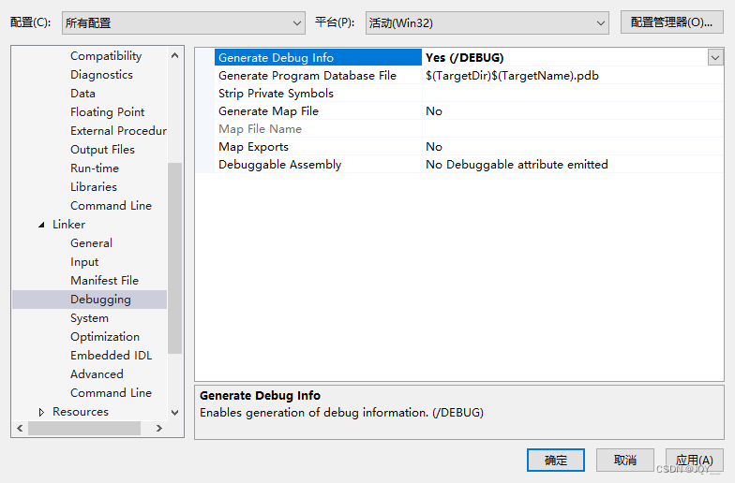Open the Generate Debug Info value dropdown

coord(714,58)
